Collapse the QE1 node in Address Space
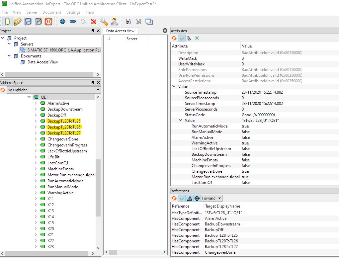Image resolution: width=339 pixels, height=258 pixels. (29, 97)
